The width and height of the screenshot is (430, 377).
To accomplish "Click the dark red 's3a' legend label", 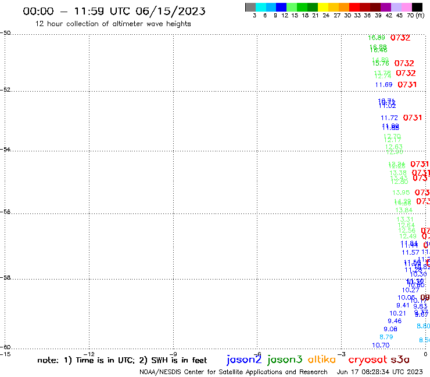I will 400,360.
